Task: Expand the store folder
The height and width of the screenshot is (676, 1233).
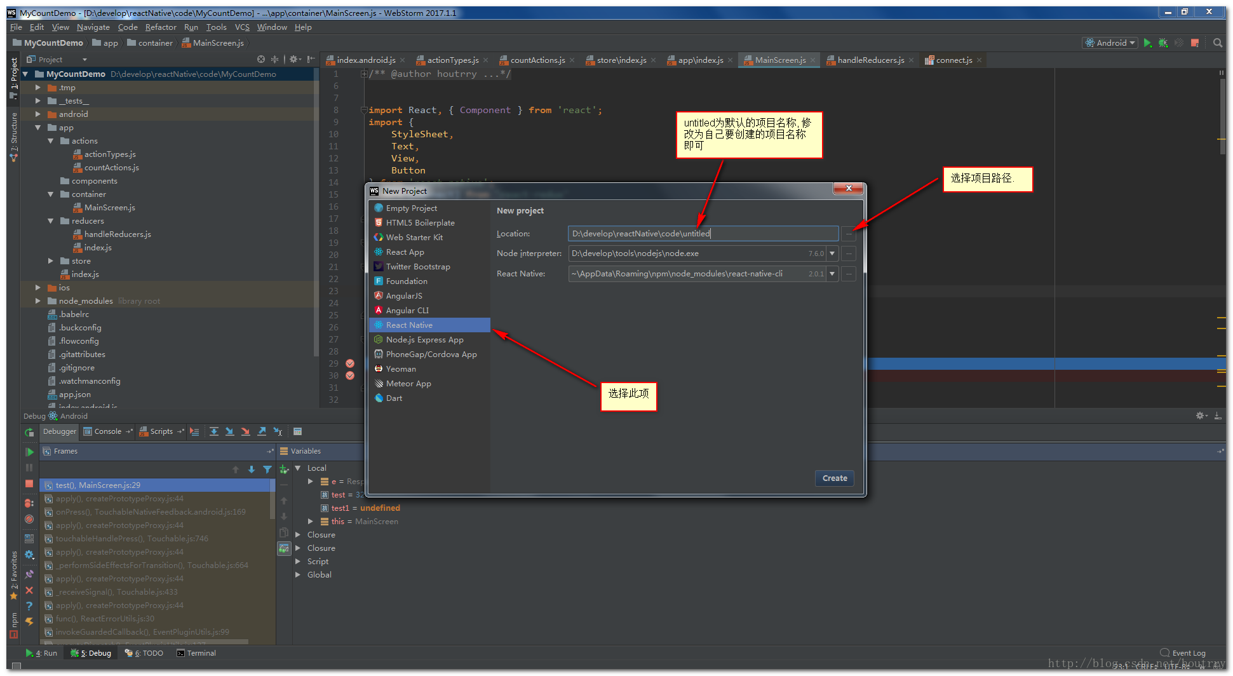Action: [51, 261]
